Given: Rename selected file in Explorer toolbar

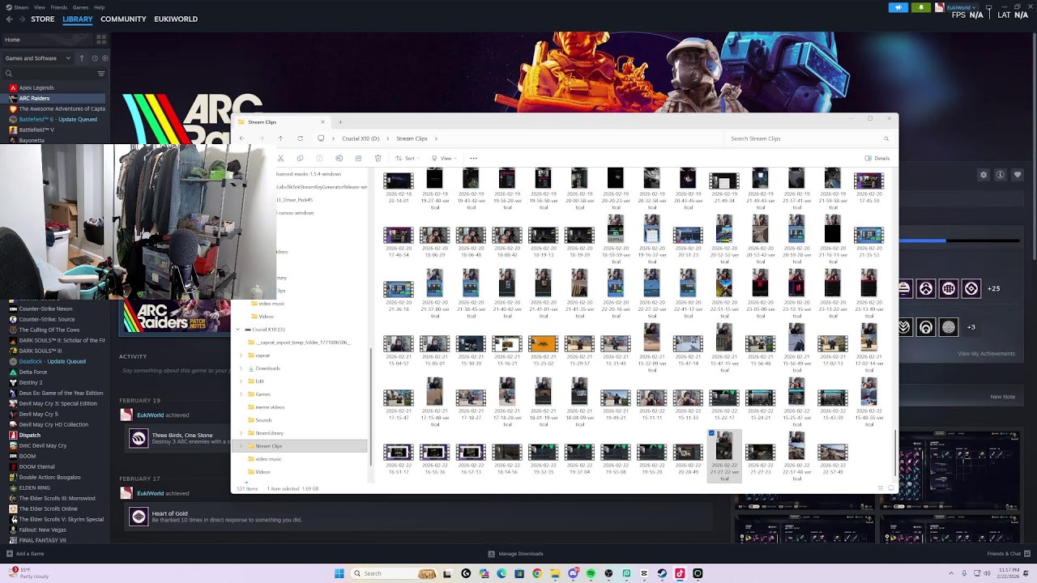Looking at the screenshot, I should click(339, 159).
